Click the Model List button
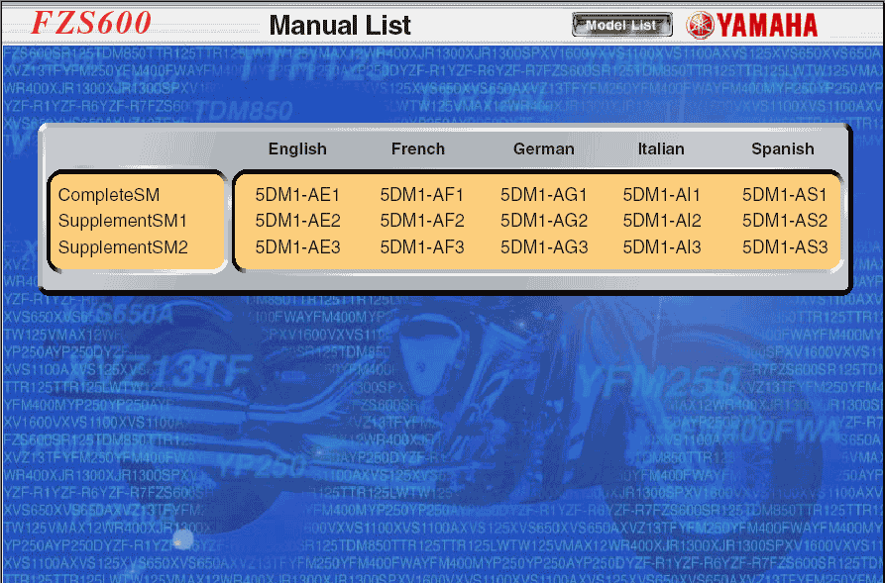The height and width of the screenshot is (583, 885). point(621,25)
